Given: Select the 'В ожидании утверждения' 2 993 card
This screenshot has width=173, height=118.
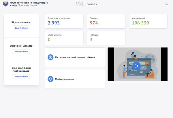Looking at the screenshot, I should 64,21.
